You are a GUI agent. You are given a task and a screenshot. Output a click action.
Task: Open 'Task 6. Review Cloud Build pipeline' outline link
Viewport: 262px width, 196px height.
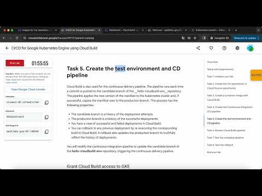226,130
